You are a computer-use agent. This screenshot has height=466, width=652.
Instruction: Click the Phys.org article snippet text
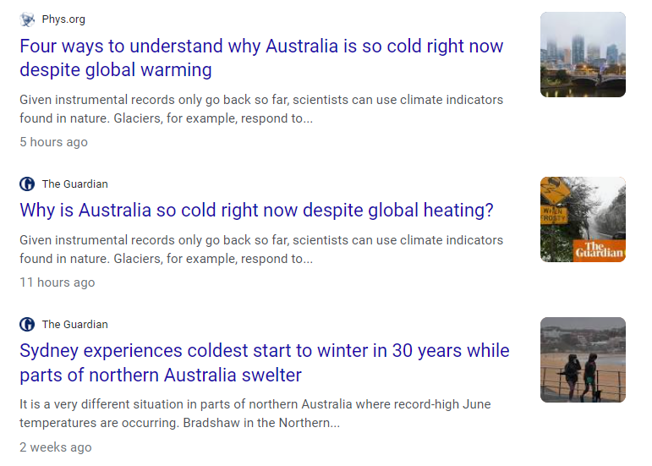click(261, 109)
